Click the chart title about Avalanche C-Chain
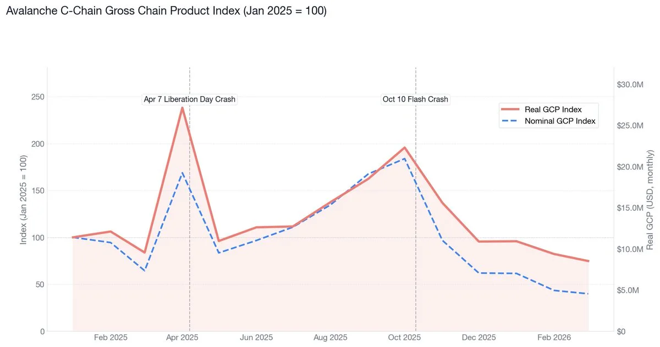 (x=166, y=11)
